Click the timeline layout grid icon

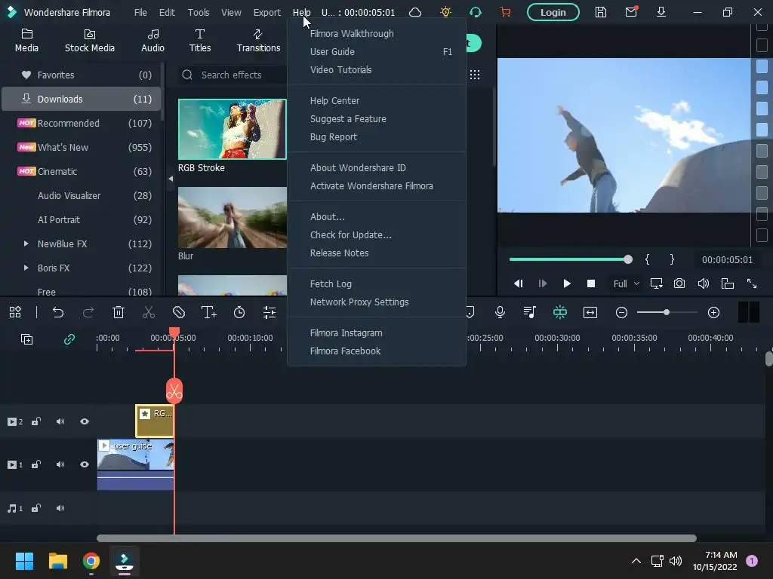click(15, 312)
